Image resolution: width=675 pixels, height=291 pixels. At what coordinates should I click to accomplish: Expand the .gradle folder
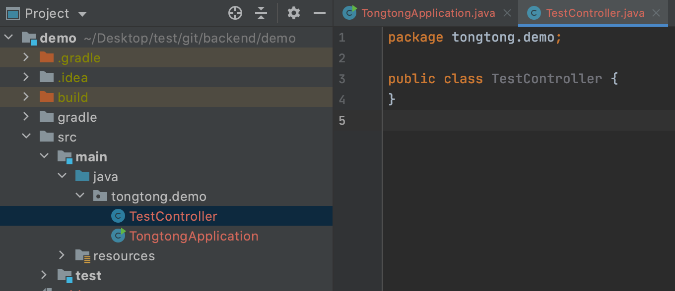pos(26,57)
